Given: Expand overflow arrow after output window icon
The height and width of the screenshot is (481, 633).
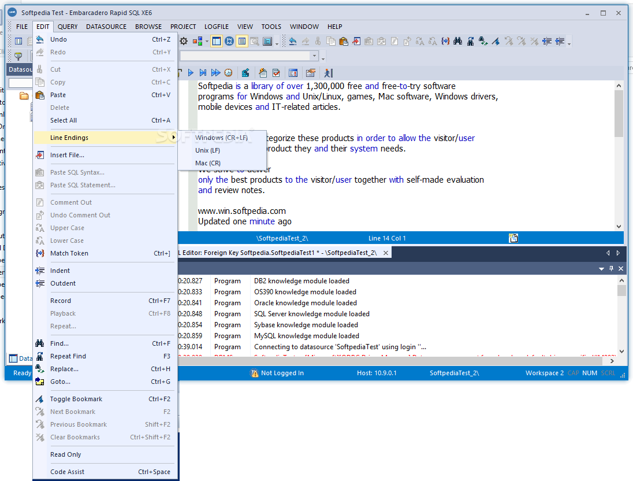Looking at the screenshot, I should coord(277,43).
